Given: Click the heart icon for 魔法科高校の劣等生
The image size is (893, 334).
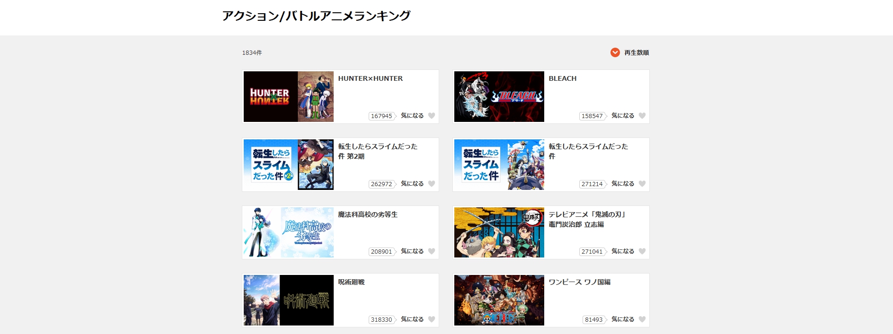Looking at the screenshot, I should [432, 251].
